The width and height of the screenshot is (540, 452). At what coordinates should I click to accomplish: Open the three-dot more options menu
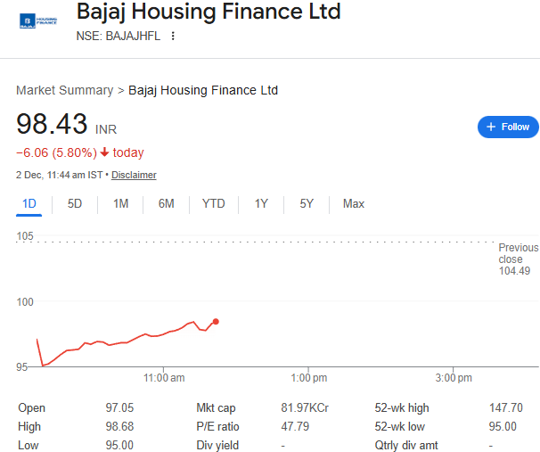[x=173, y=36]
